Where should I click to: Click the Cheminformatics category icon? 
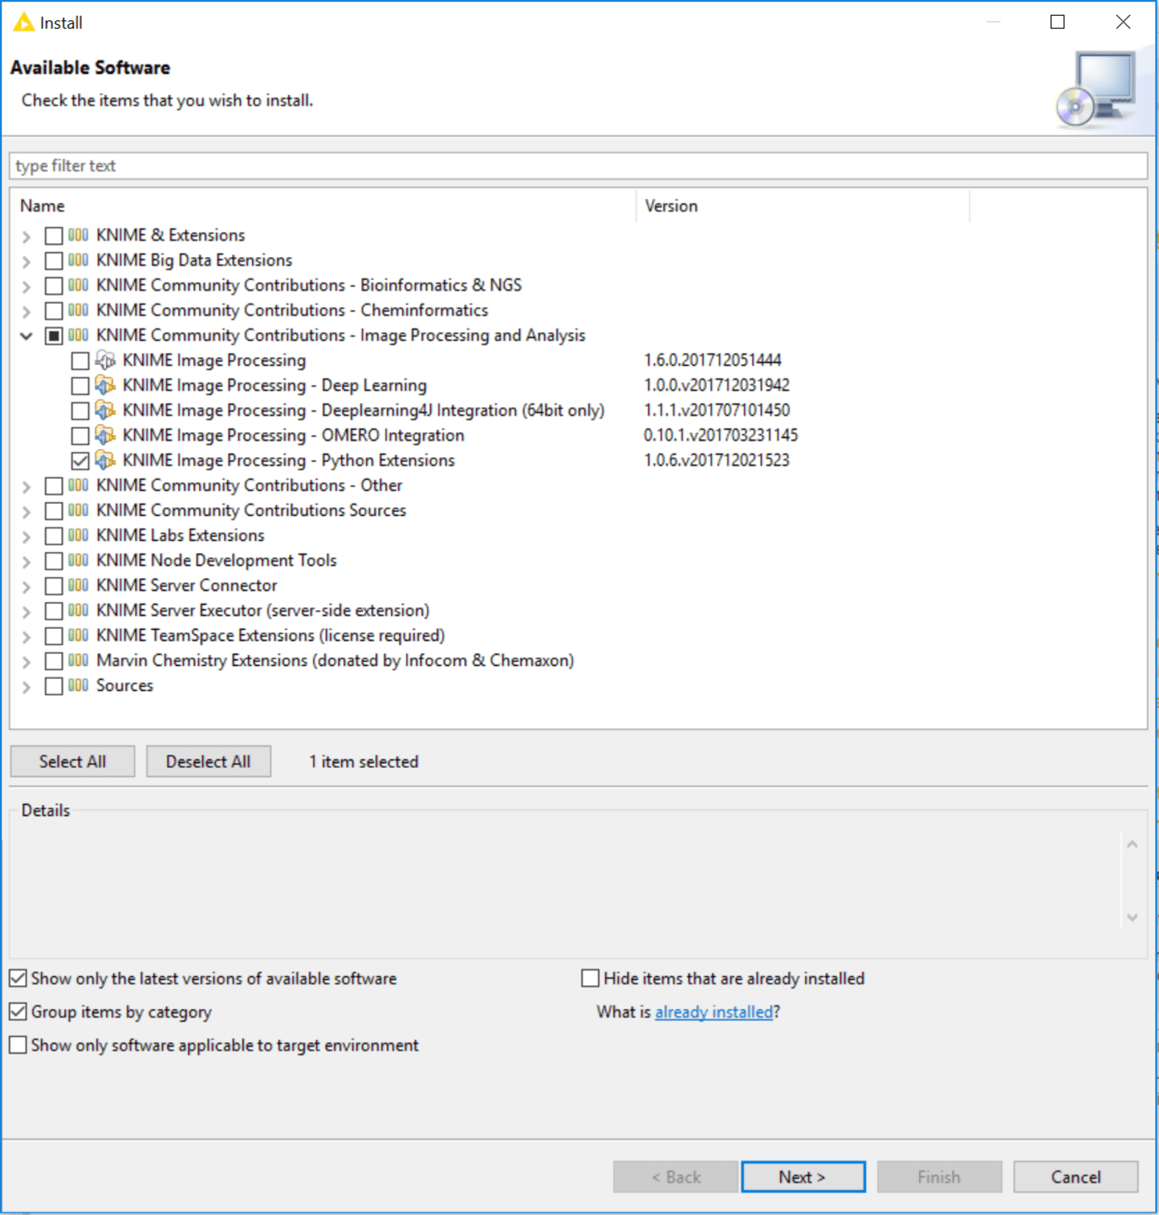pos(78,310)
